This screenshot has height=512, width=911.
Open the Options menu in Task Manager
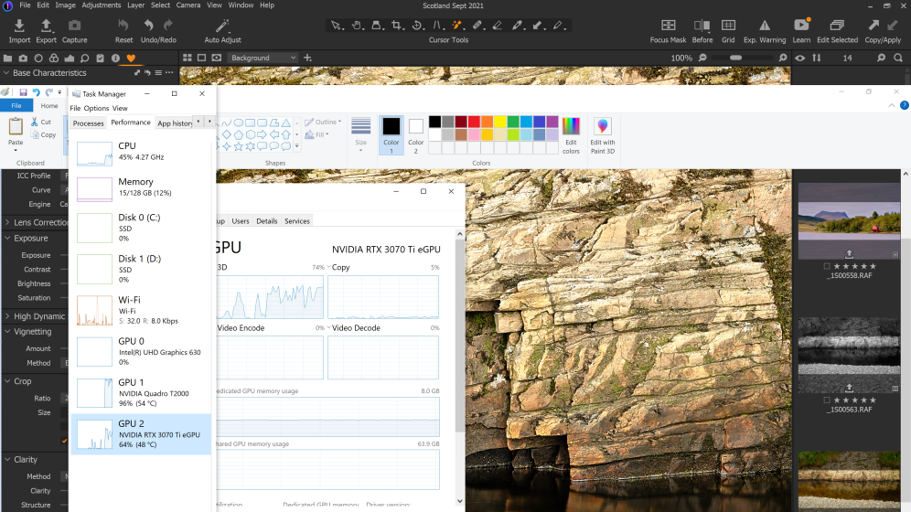96,108
